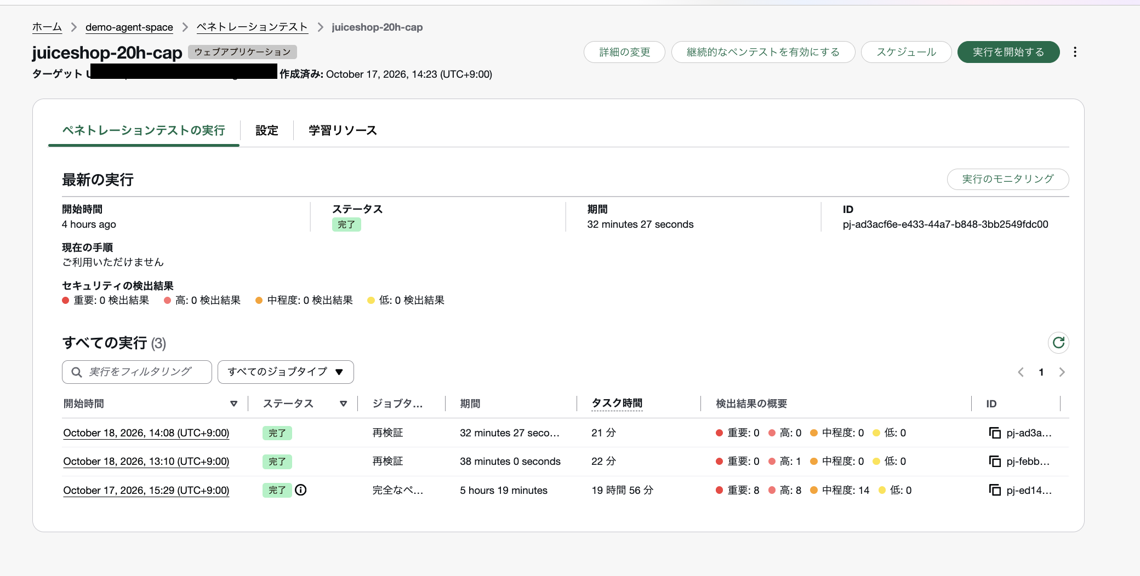Open demo-agent-space breadcrumb link
Viewport: 1140px width, 576px height.
pyautogui.click(x=129, y=27)
